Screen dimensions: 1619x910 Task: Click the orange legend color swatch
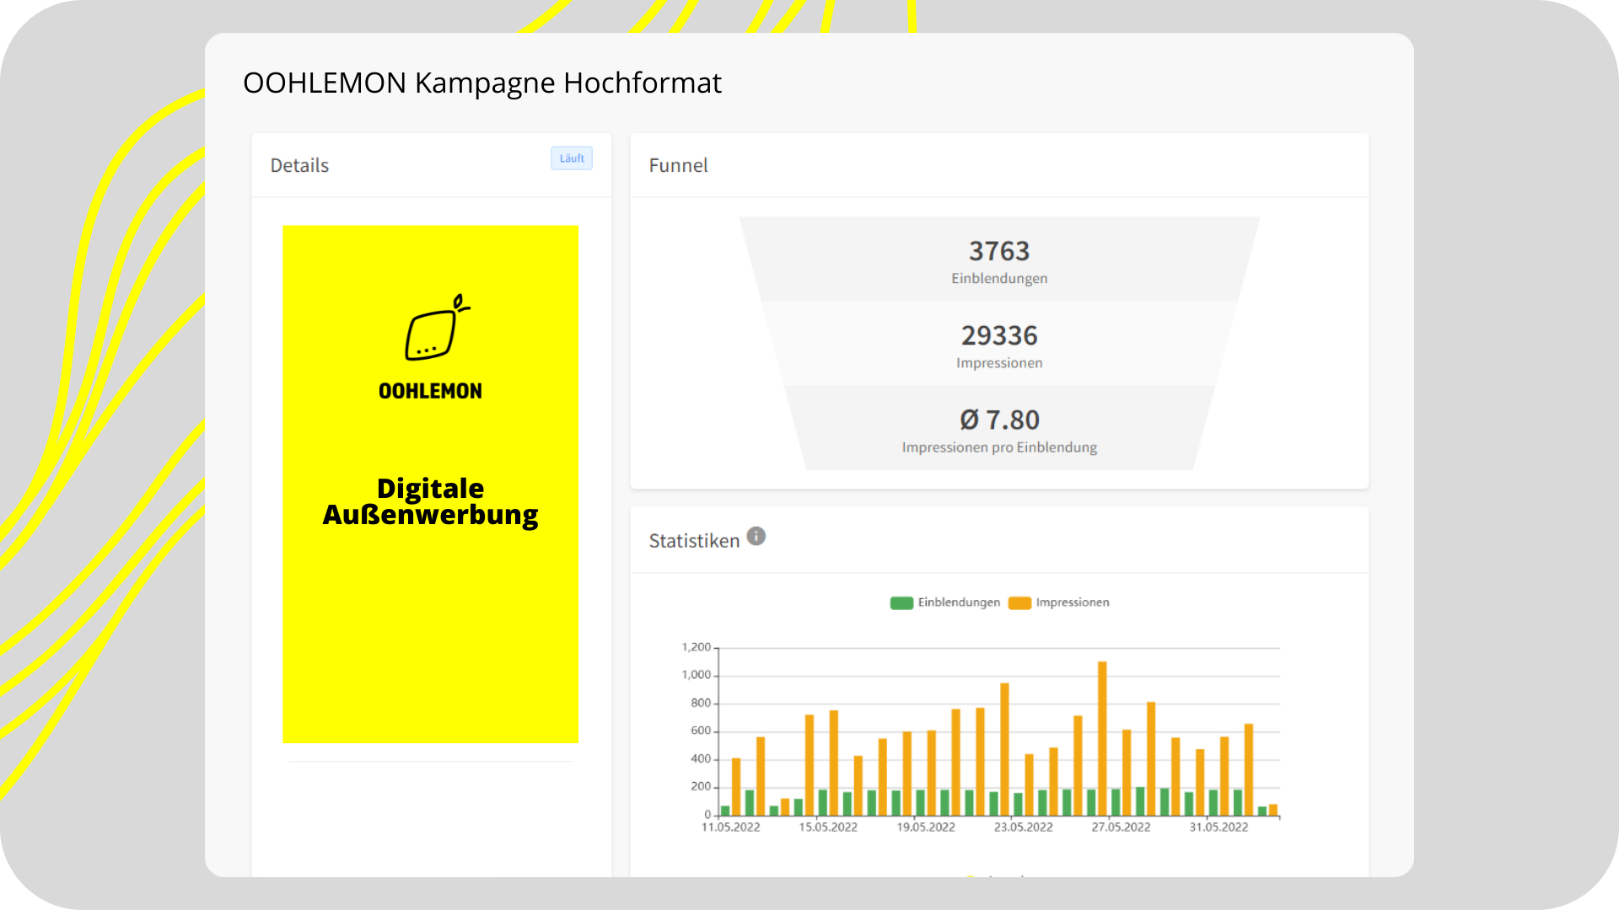[x=1019, y=603]
